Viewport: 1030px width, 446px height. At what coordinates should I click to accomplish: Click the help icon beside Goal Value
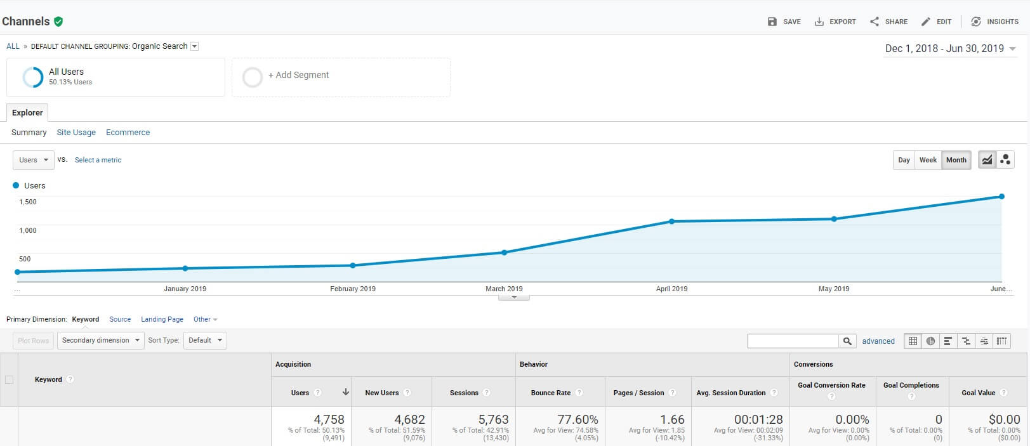[x=1004, y=393]
